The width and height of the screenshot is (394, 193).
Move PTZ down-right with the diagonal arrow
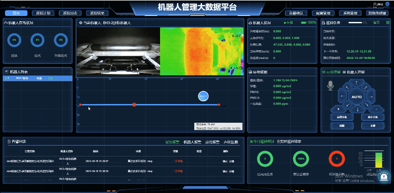366,104
